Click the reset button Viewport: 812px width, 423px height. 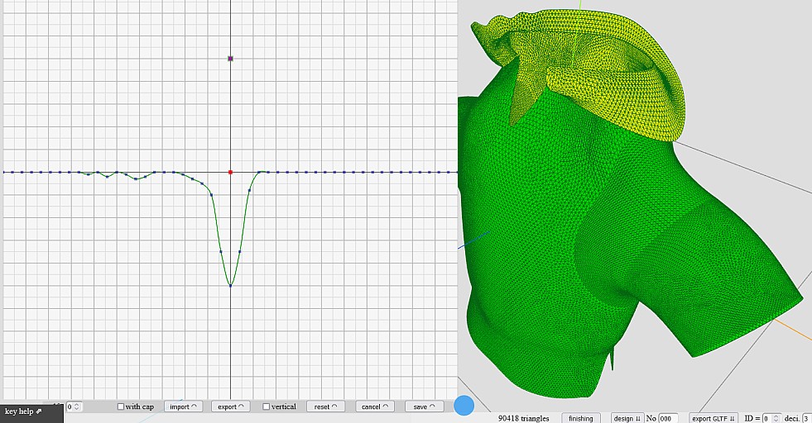(x=325, y=406)
